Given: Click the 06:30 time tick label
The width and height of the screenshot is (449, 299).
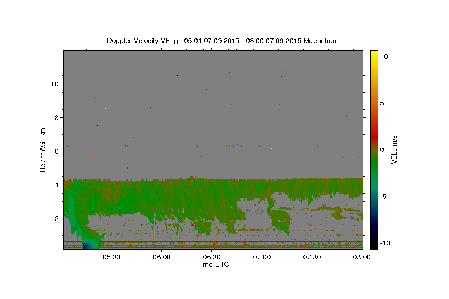Looking at the screenshot, I should coord(211,257).
